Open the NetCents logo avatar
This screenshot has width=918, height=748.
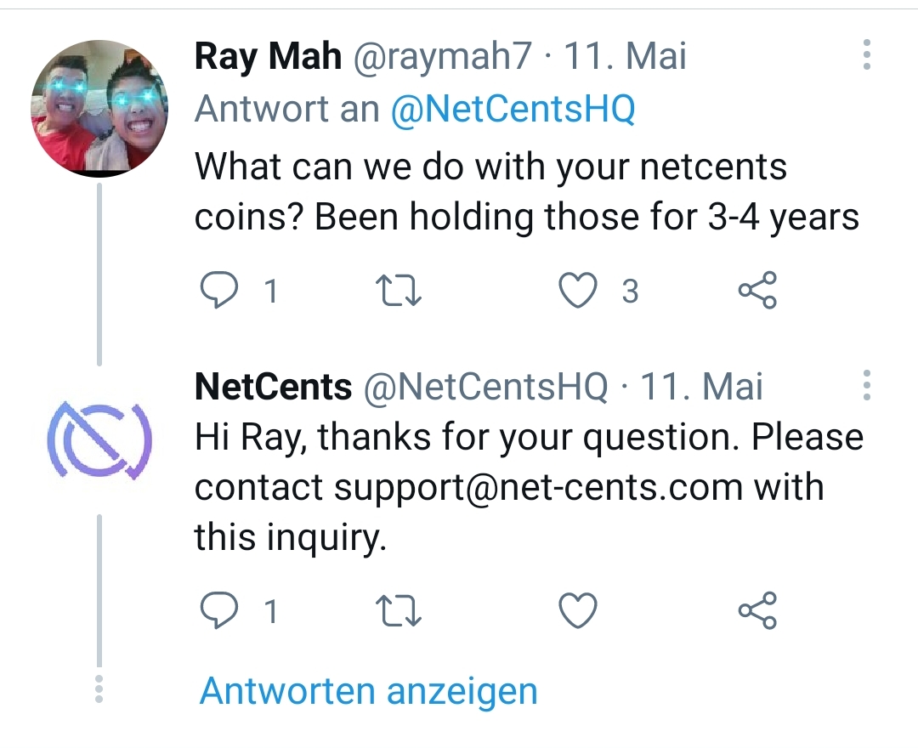pos(99,439)
